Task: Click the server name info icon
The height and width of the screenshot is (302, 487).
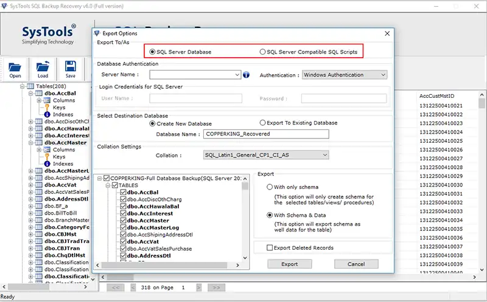Action: [246, 75]
